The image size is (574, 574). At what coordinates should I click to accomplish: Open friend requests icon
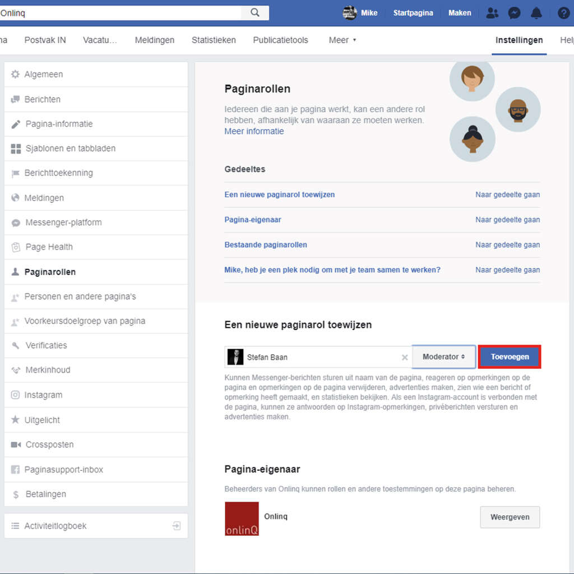(492, 13)
